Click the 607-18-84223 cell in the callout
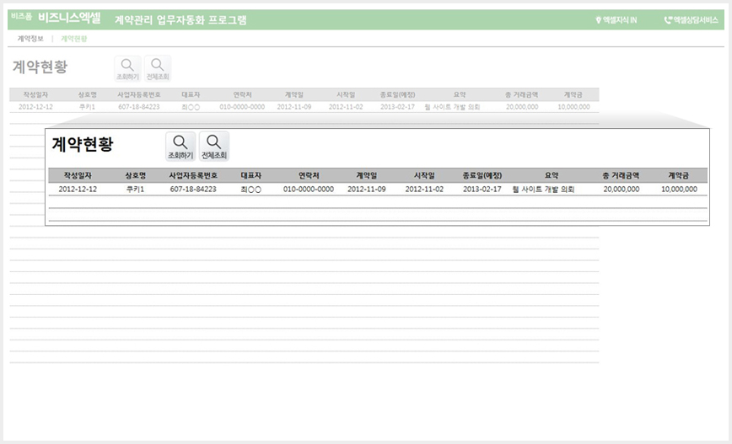This screenshot has width=732, height=444. (x=193, y=189)
